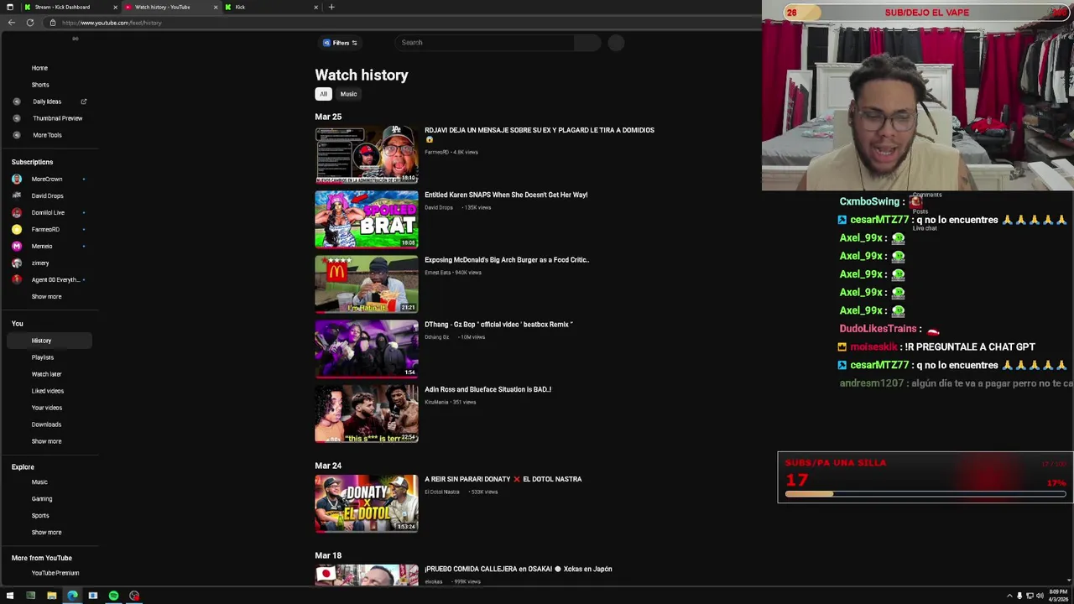
Task: Go back with the browser back arrow
Action: coord(11,23)
